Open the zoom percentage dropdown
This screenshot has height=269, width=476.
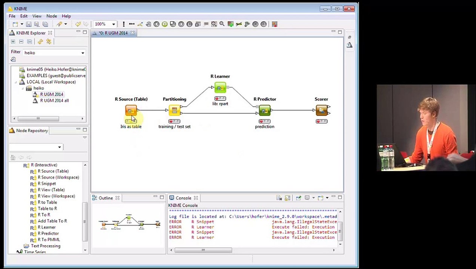point(113,24)
